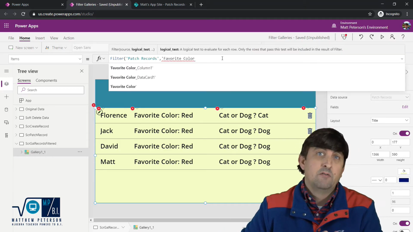Viewport: 413px width, 232px height.
Task: Expand the properties pane chevron
Action: (407, 72)
